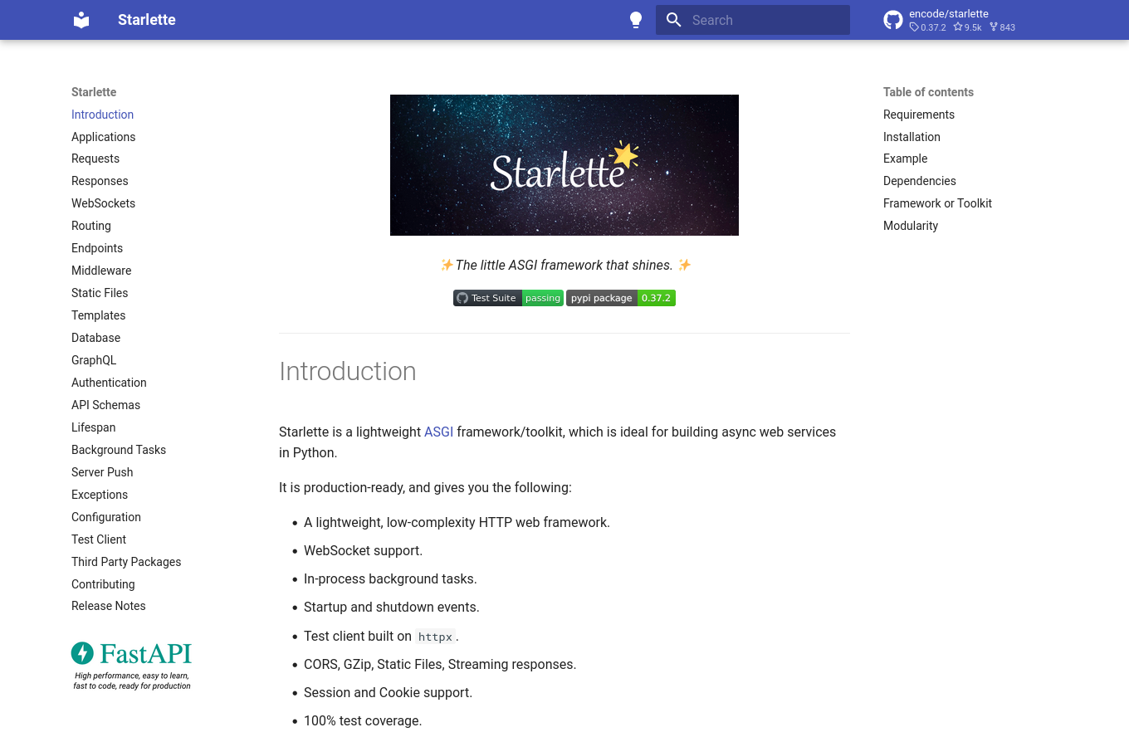Click the 'Table of contents' label
Viewport: 1129px width, 737px height.
coord(928,92)
